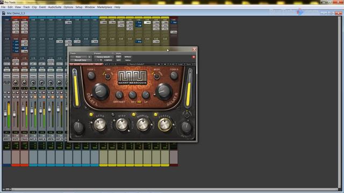This screenshot has width=344, height=193.
Task: Toggle the Link switch on delay plugin
Action: (x=107, y=76)
